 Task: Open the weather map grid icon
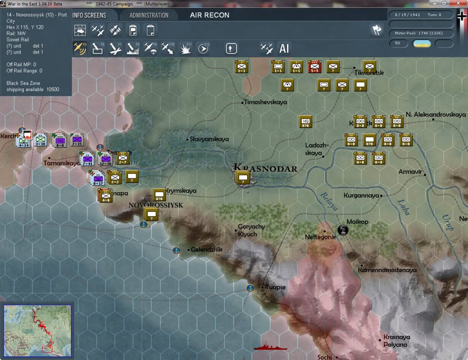(x=80, y=30)
